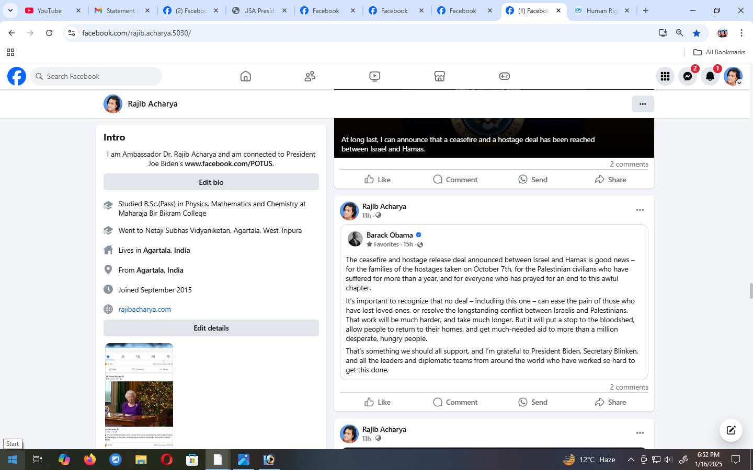The image size is (753, 470).
Task: Close the YouTube browser tab
Action: (x=78, y=10)
